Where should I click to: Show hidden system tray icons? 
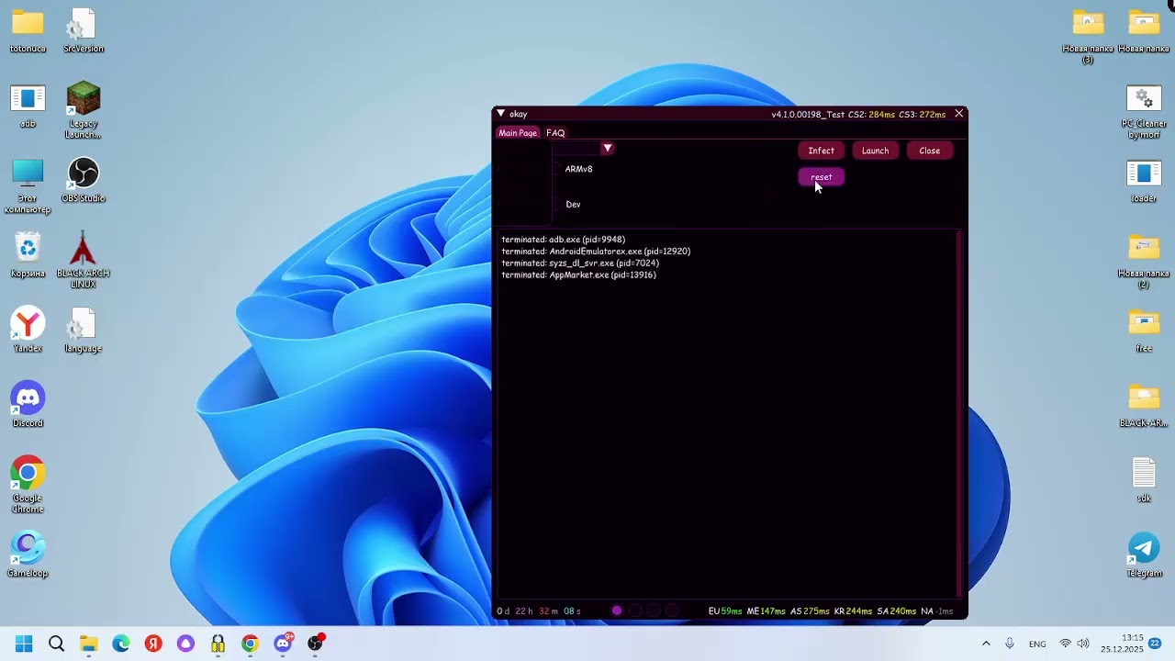(x=986, y=644)
